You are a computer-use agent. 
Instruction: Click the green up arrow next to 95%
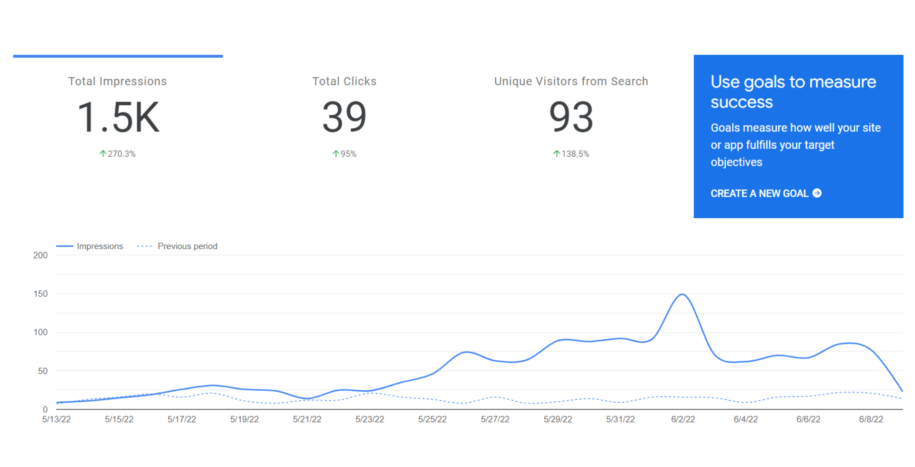[335, 153]
